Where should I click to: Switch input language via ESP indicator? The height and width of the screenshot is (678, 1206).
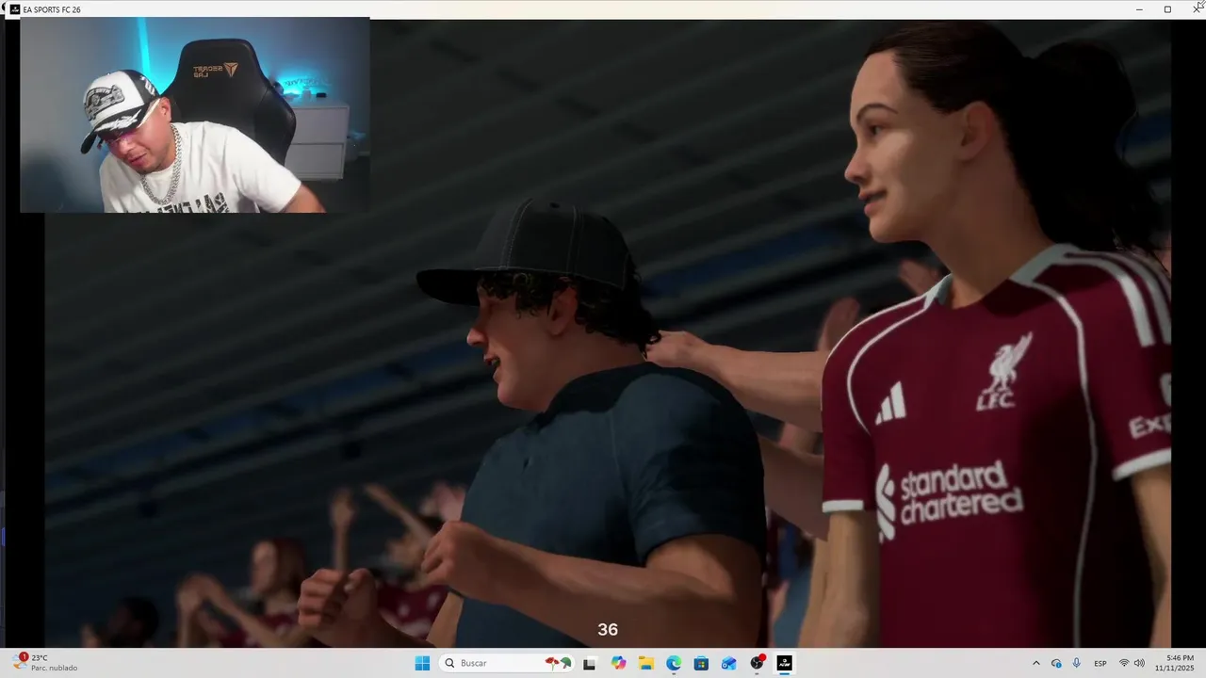(x=1100, y=663)
